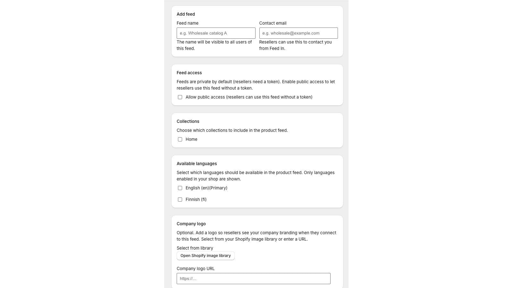
Task: Enable the Finnish (fi) language
Action: (180, 199)
